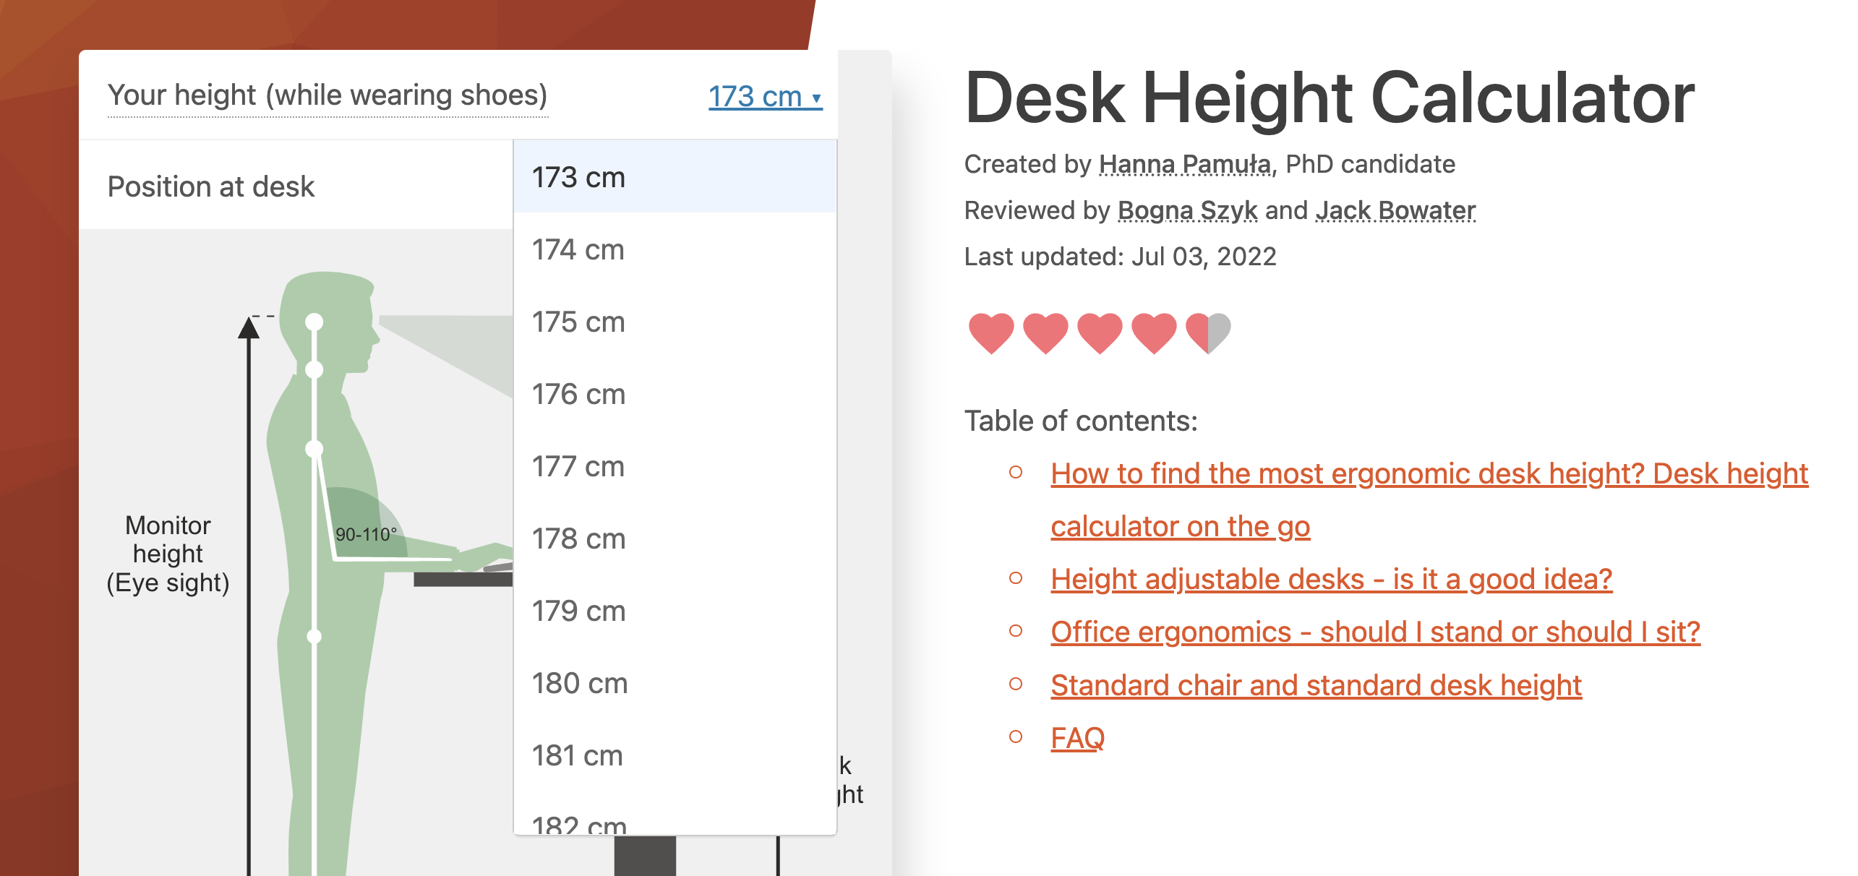
Task: Click the second heart rating icon
Action: (1045, 333)
